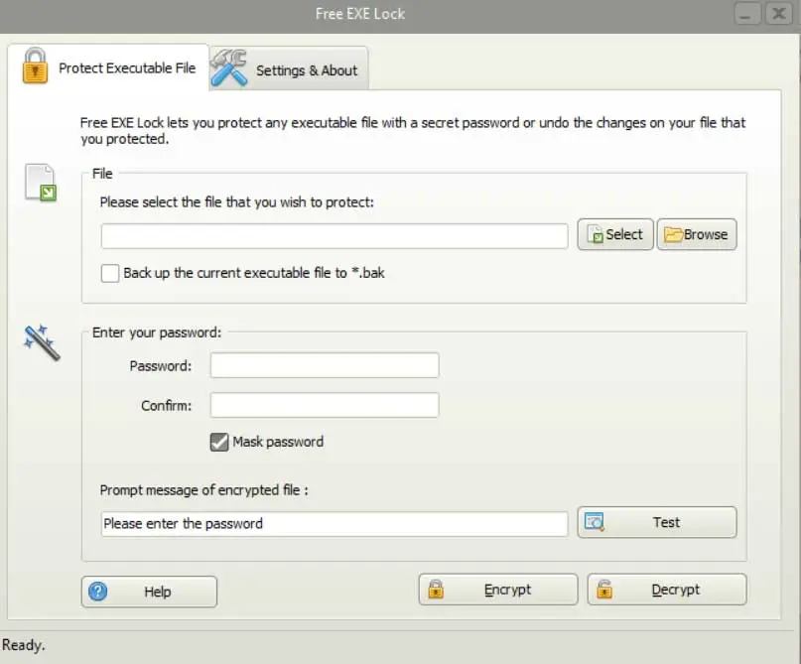
Task: Click the file shortcut icon beside File group
Action: (41, 184)
